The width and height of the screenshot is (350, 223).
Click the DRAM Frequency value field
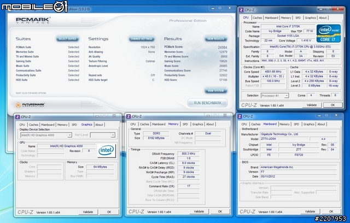point(188,154)
